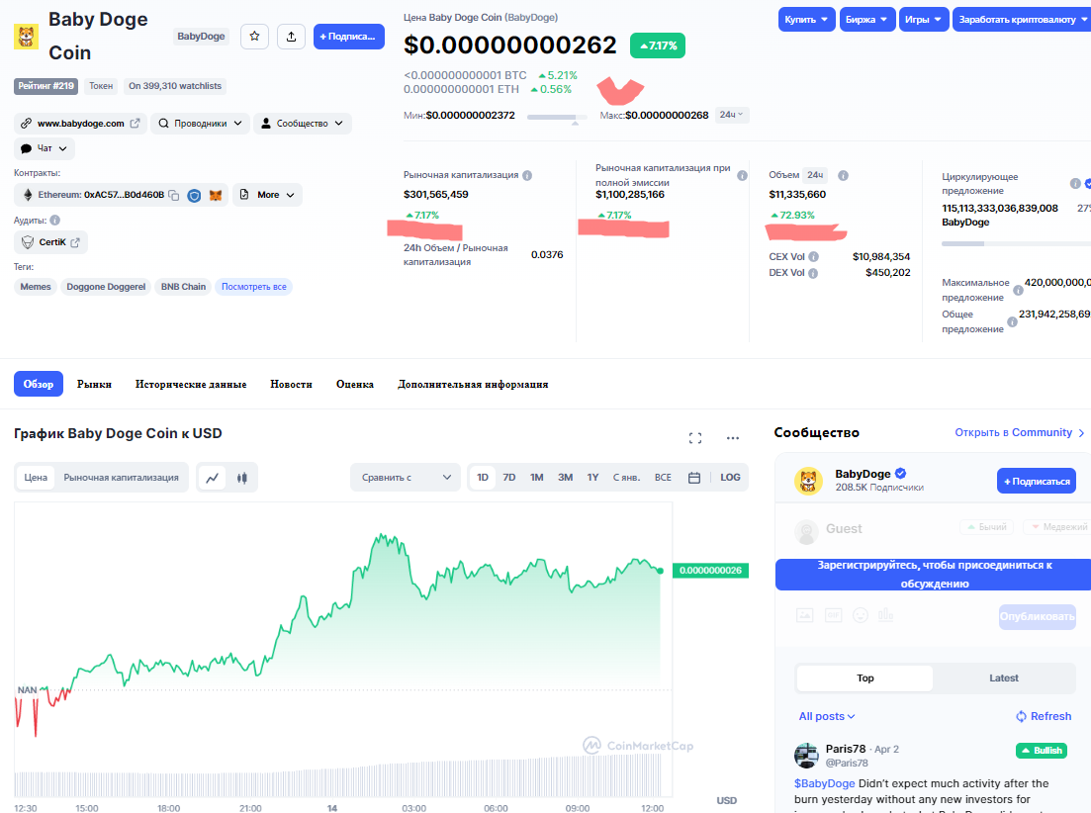This screenshot has width=1091, height=813.
Task: Click the blue shield wallet icon
Action: (x=194, y=196)
